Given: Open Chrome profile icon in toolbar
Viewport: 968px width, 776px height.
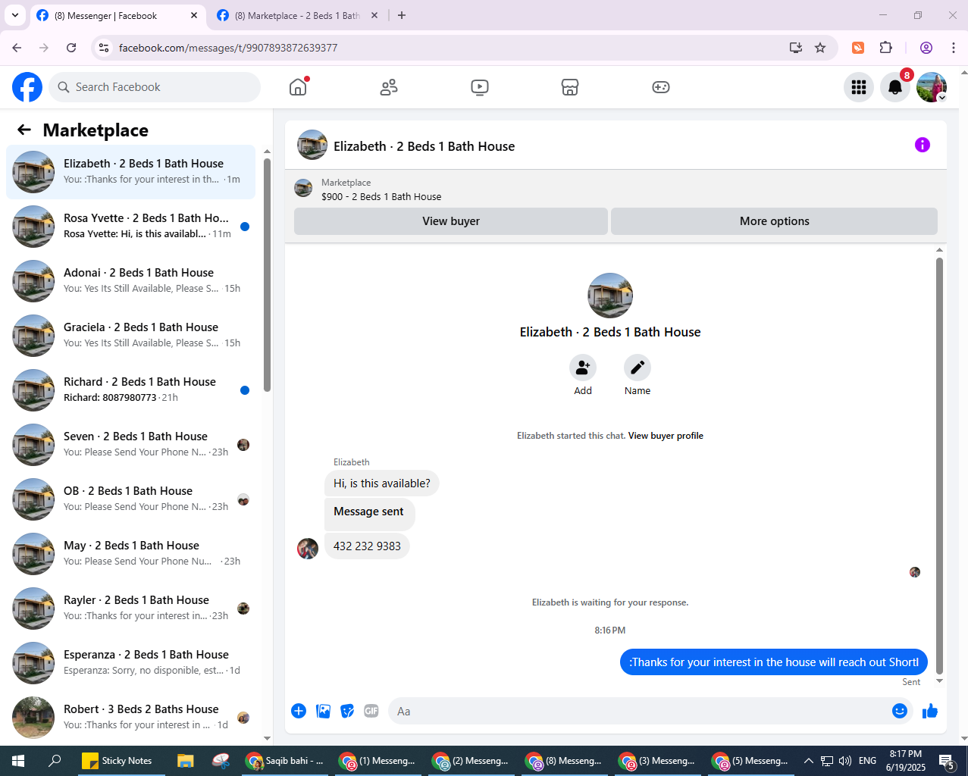Looking at the screenshot, I should pos(926,48).
